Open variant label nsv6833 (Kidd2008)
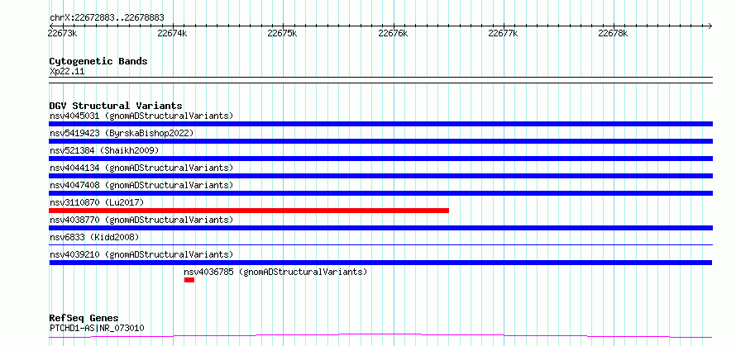 94,237
